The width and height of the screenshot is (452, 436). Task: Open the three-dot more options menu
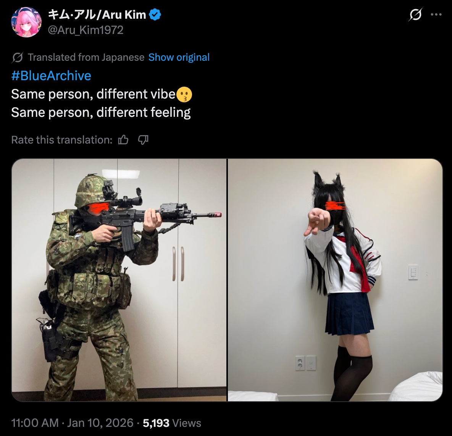pyautogui.click(x=436, y=15)
